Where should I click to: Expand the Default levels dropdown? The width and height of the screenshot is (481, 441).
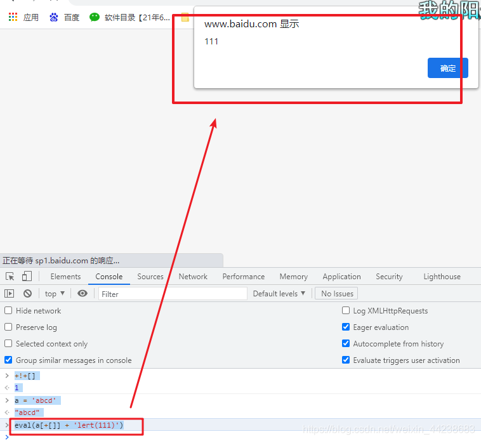tap(279, 294)
